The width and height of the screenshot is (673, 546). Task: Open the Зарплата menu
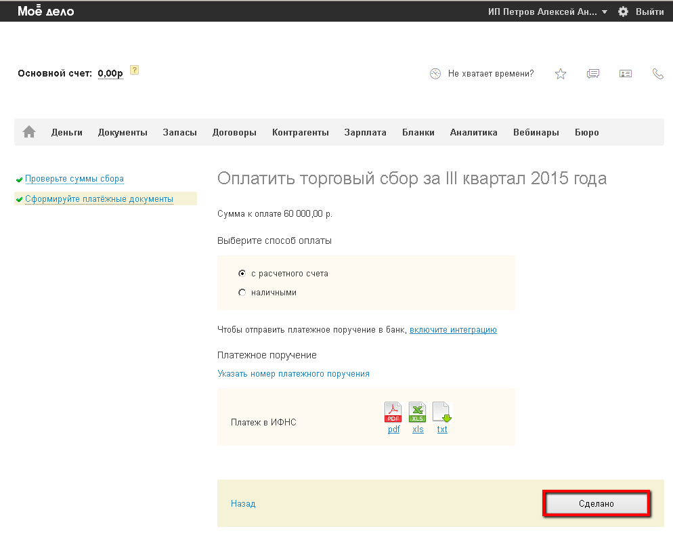click(365, 133)
